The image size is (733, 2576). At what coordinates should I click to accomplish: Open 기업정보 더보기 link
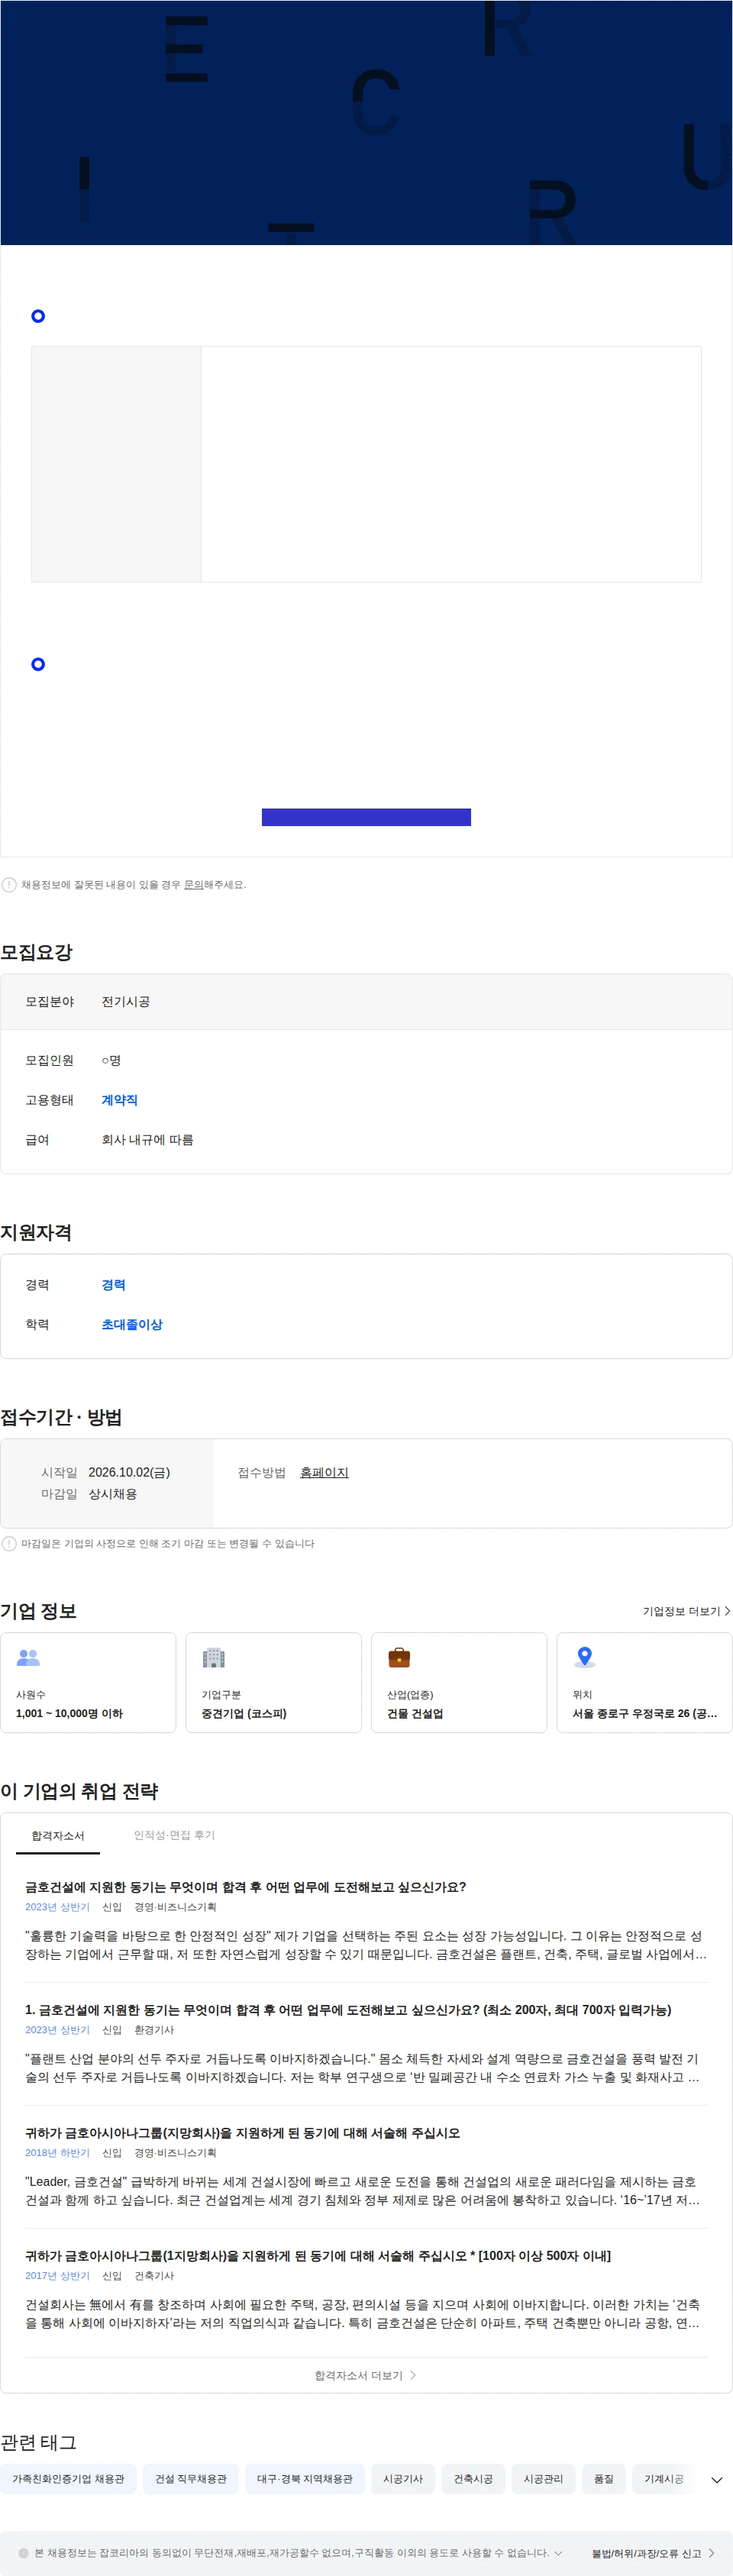coord(686,1612)
